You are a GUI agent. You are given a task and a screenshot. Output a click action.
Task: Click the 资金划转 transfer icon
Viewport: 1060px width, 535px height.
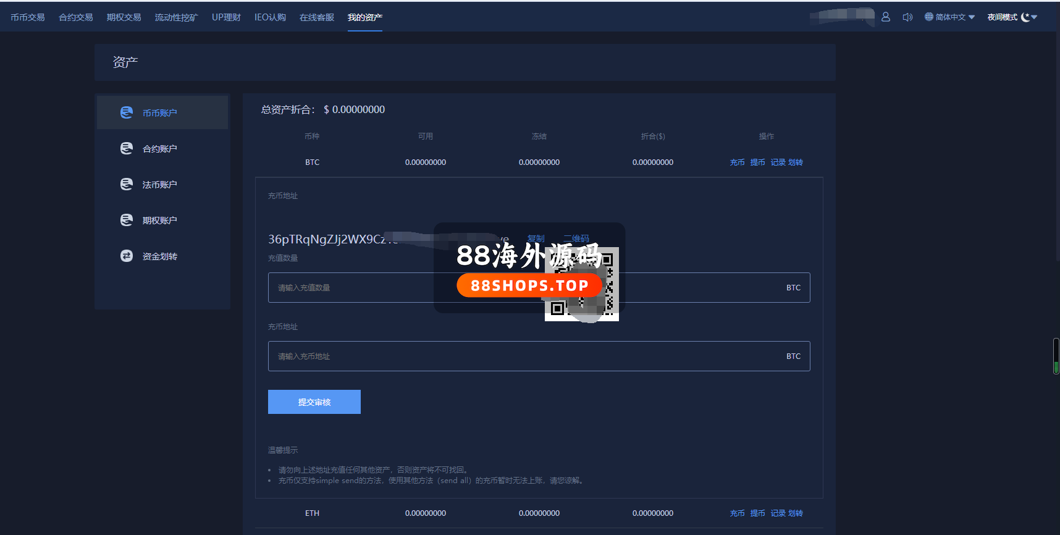[127, 256]
